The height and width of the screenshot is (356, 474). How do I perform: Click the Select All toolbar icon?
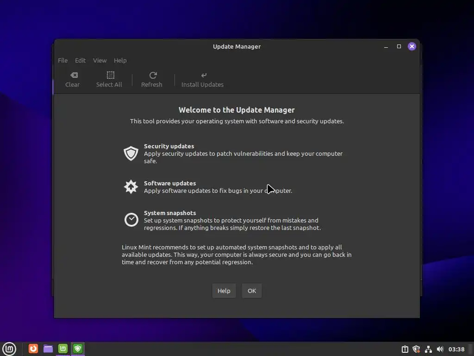point(110,75)
